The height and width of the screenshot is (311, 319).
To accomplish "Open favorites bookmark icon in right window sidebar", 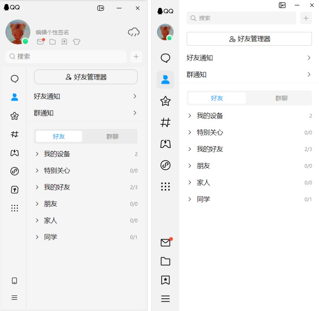I will (165, 280).
